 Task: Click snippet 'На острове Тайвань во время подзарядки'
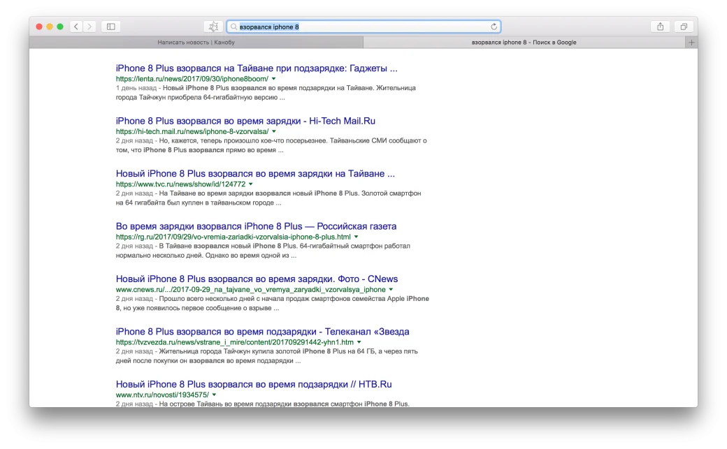262,404
